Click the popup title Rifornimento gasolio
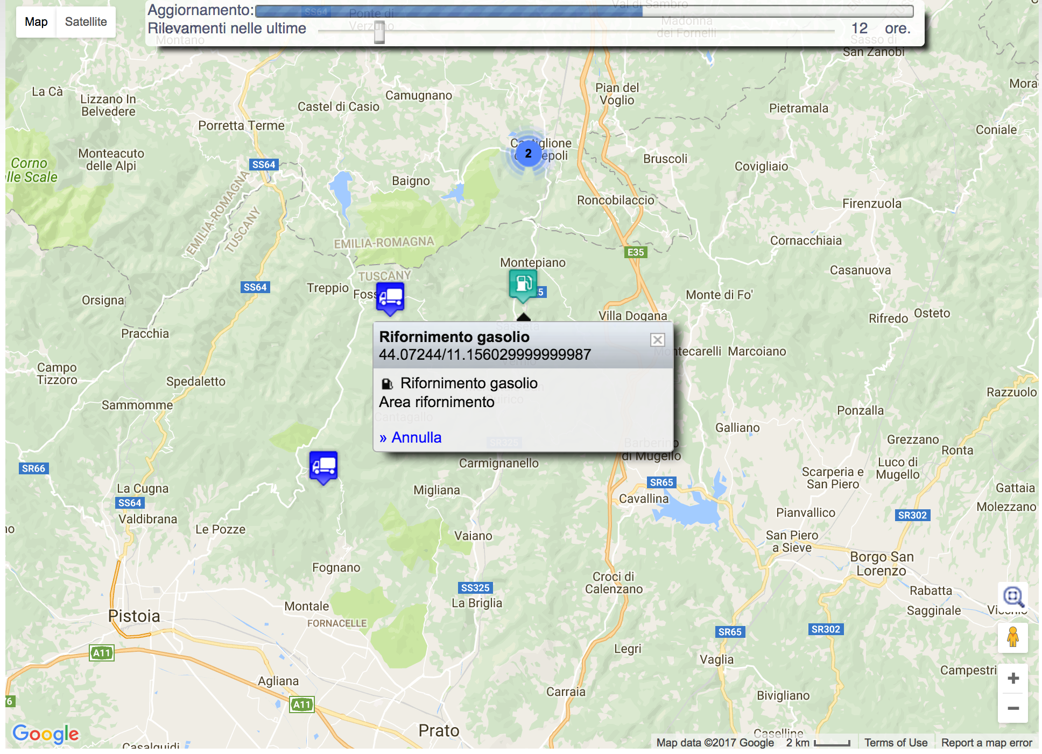The height and width of the screenshot is (754, 1042). 454,337
